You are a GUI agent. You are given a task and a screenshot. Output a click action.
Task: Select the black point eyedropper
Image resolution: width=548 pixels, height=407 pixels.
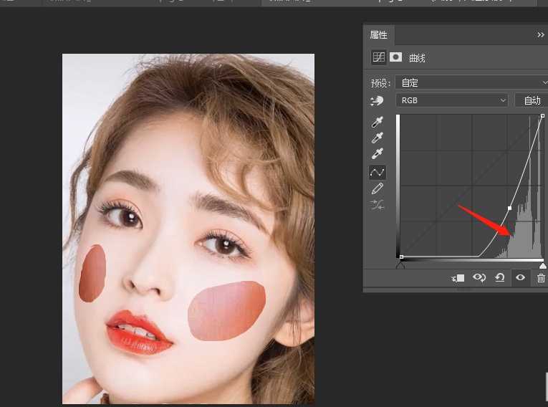(378, 122)
